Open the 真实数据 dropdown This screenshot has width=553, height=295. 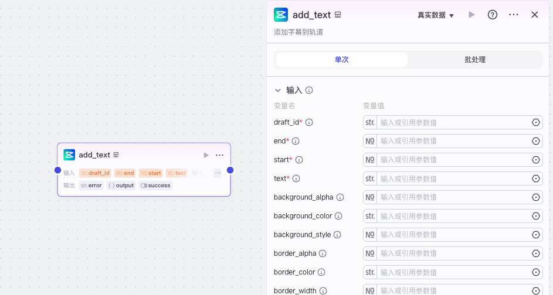click(x=436, y=15)
